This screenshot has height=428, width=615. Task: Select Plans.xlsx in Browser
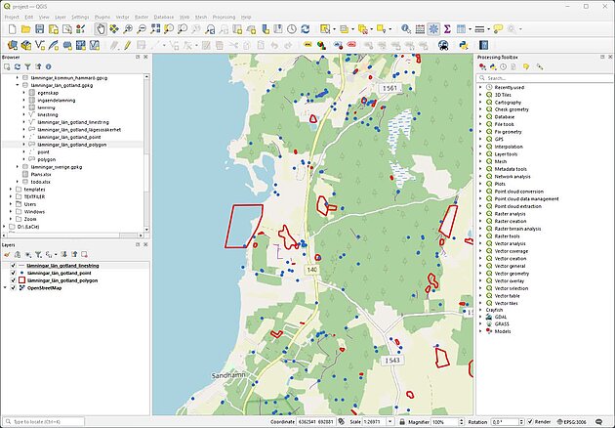point(41,174)
